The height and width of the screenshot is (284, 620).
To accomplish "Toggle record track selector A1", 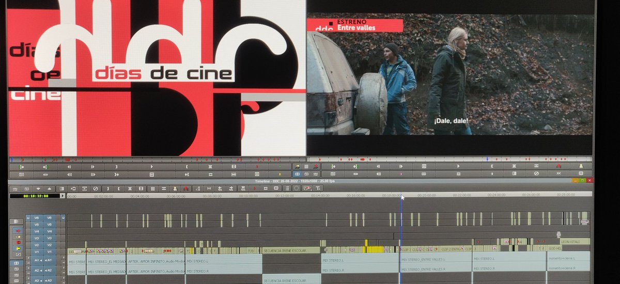I will click(x=50, y=260).
